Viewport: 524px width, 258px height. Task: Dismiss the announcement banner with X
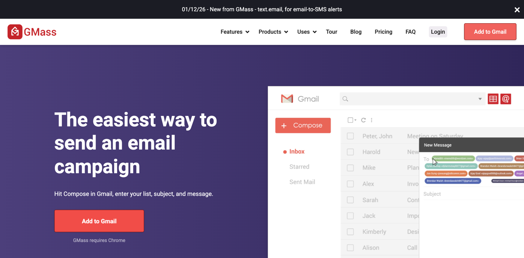(x=517, y=10)
